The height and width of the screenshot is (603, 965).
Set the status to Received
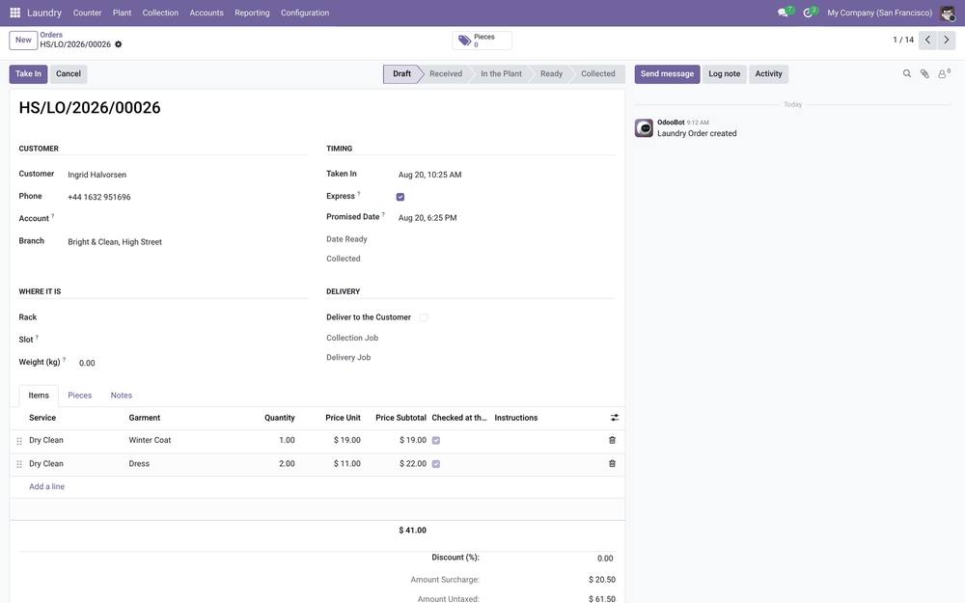click(x=446, y=74)
